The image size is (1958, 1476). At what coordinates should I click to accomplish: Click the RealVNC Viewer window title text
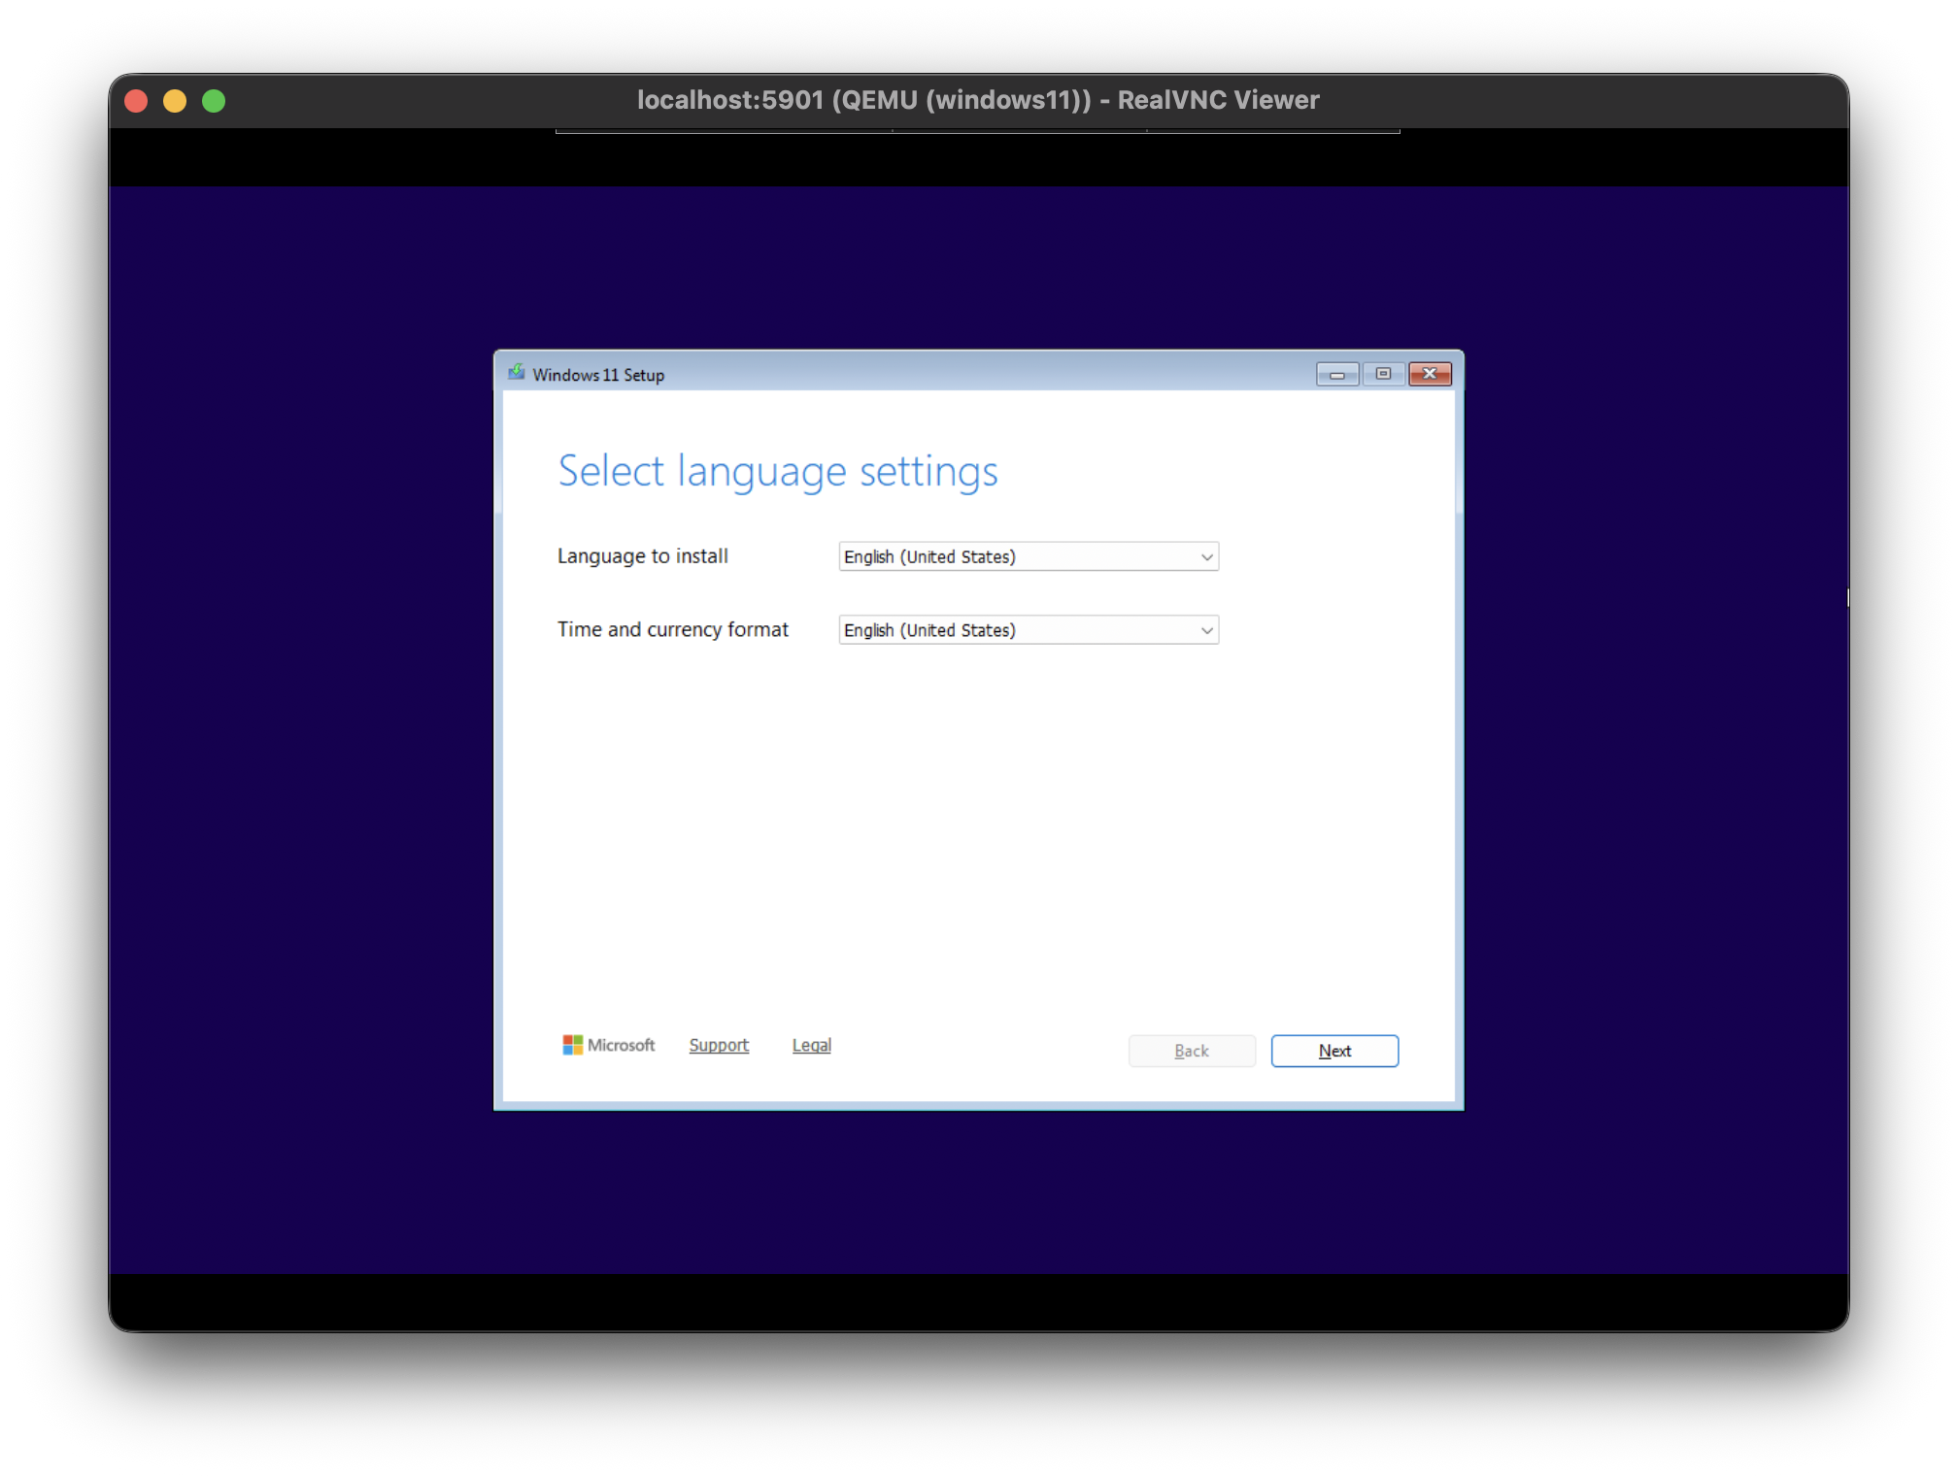pos(977,100)
